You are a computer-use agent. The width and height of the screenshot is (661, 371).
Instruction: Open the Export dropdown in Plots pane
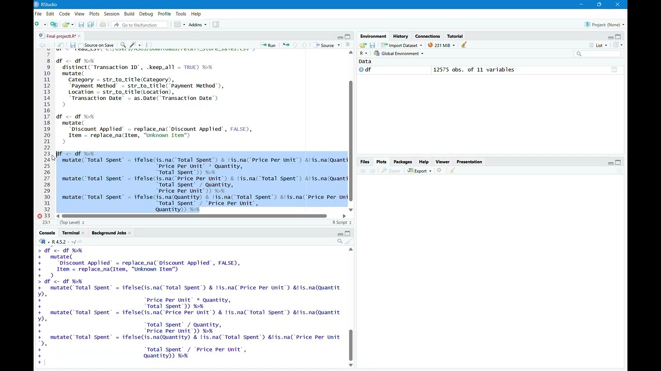(419, 171)
